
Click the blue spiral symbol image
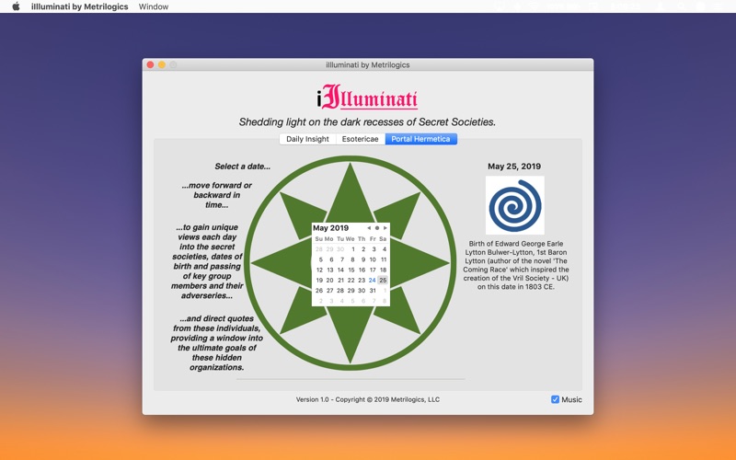coord(515,205)
